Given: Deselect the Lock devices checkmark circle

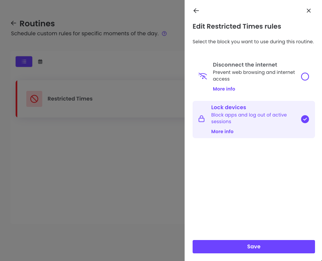Looking at the screenshot, I should click(305, 119).
